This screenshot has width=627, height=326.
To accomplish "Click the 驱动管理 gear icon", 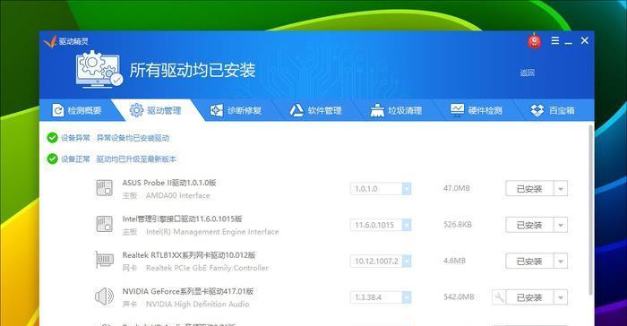I will (136, 110).
